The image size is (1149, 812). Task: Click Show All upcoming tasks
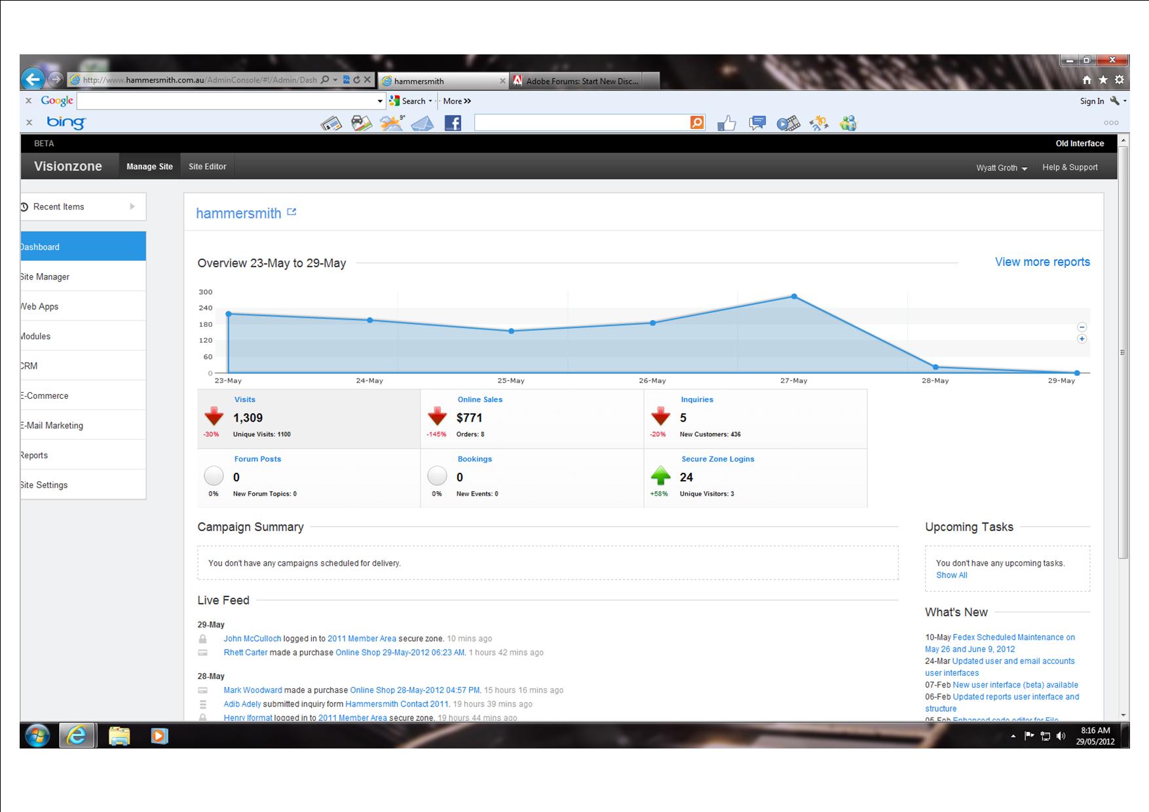coord(951,575)
